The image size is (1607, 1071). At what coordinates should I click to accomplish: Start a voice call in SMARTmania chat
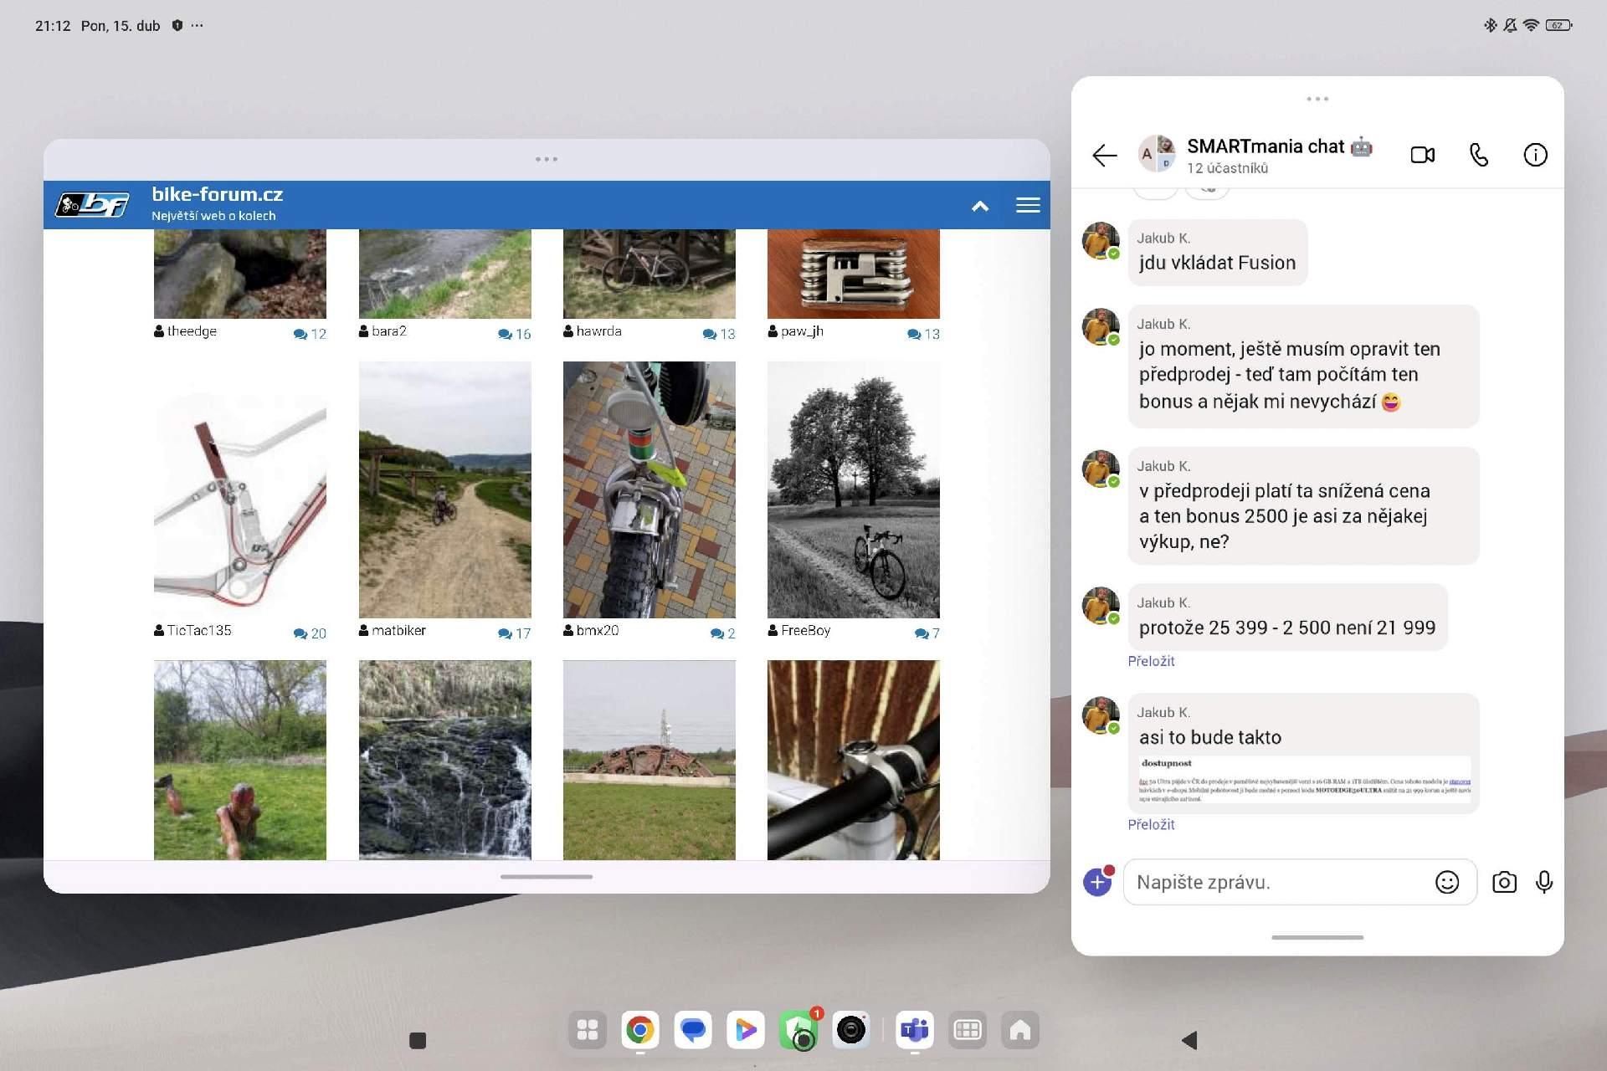pos(1479,155)
